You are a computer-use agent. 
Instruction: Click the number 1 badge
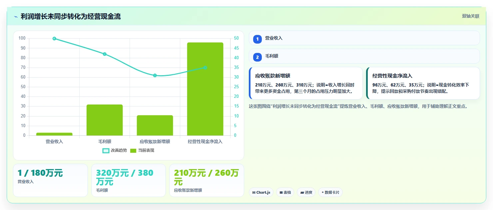[x=257, y=39]
